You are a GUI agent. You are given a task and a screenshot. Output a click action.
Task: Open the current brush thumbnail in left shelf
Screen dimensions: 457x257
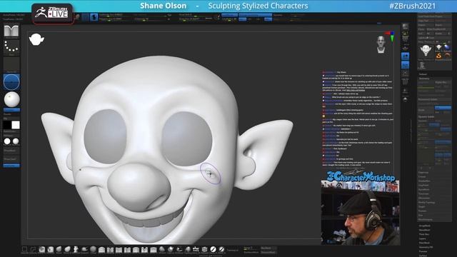(11, 31)
